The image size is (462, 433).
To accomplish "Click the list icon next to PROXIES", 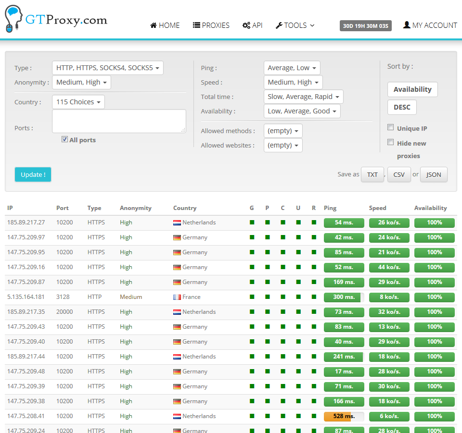I will 195,25.
